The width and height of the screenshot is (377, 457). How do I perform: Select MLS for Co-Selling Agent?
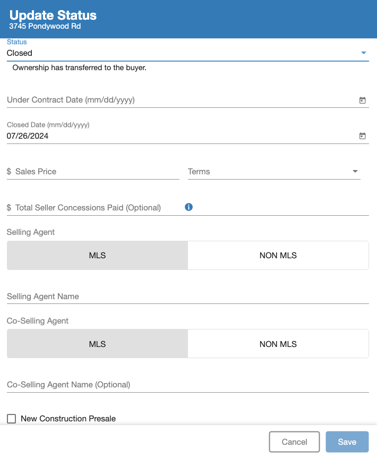[x=97, y=343]
